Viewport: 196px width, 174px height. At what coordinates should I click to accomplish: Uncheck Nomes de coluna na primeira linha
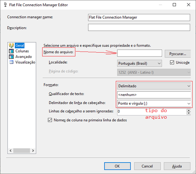click(50, 120)
